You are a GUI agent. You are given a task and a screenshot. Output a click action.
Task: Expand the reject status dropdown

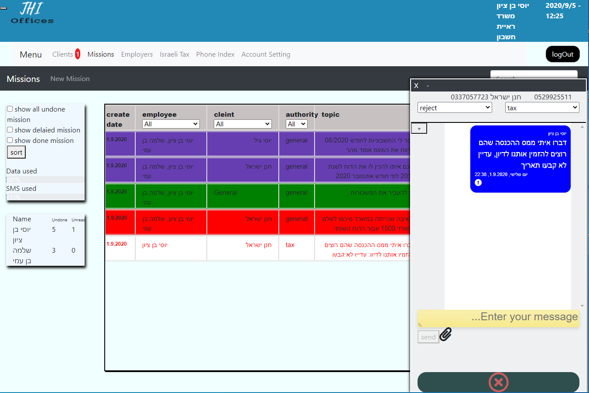[455, 108]
